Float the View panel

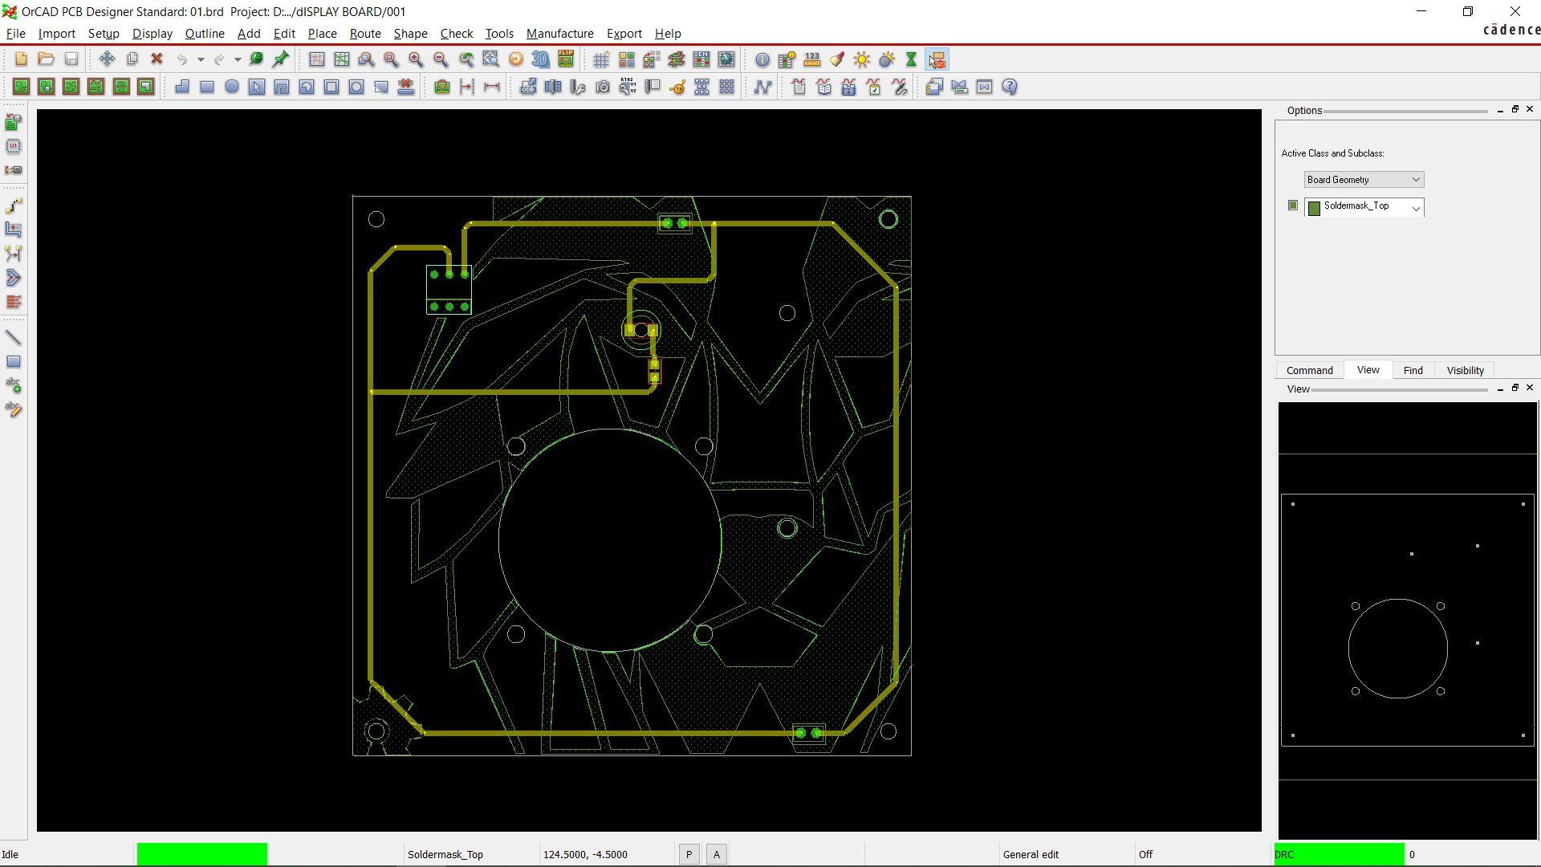[x=1515, y=388]
